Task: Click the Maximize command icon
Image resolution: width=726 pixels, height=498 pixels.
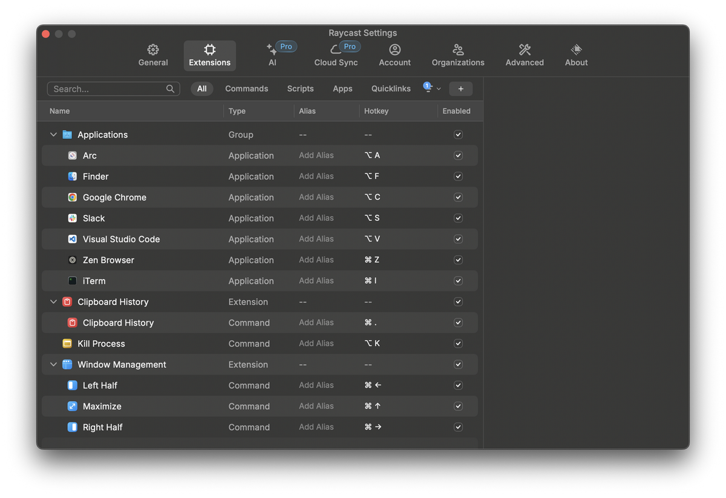Action: [73, 406]
